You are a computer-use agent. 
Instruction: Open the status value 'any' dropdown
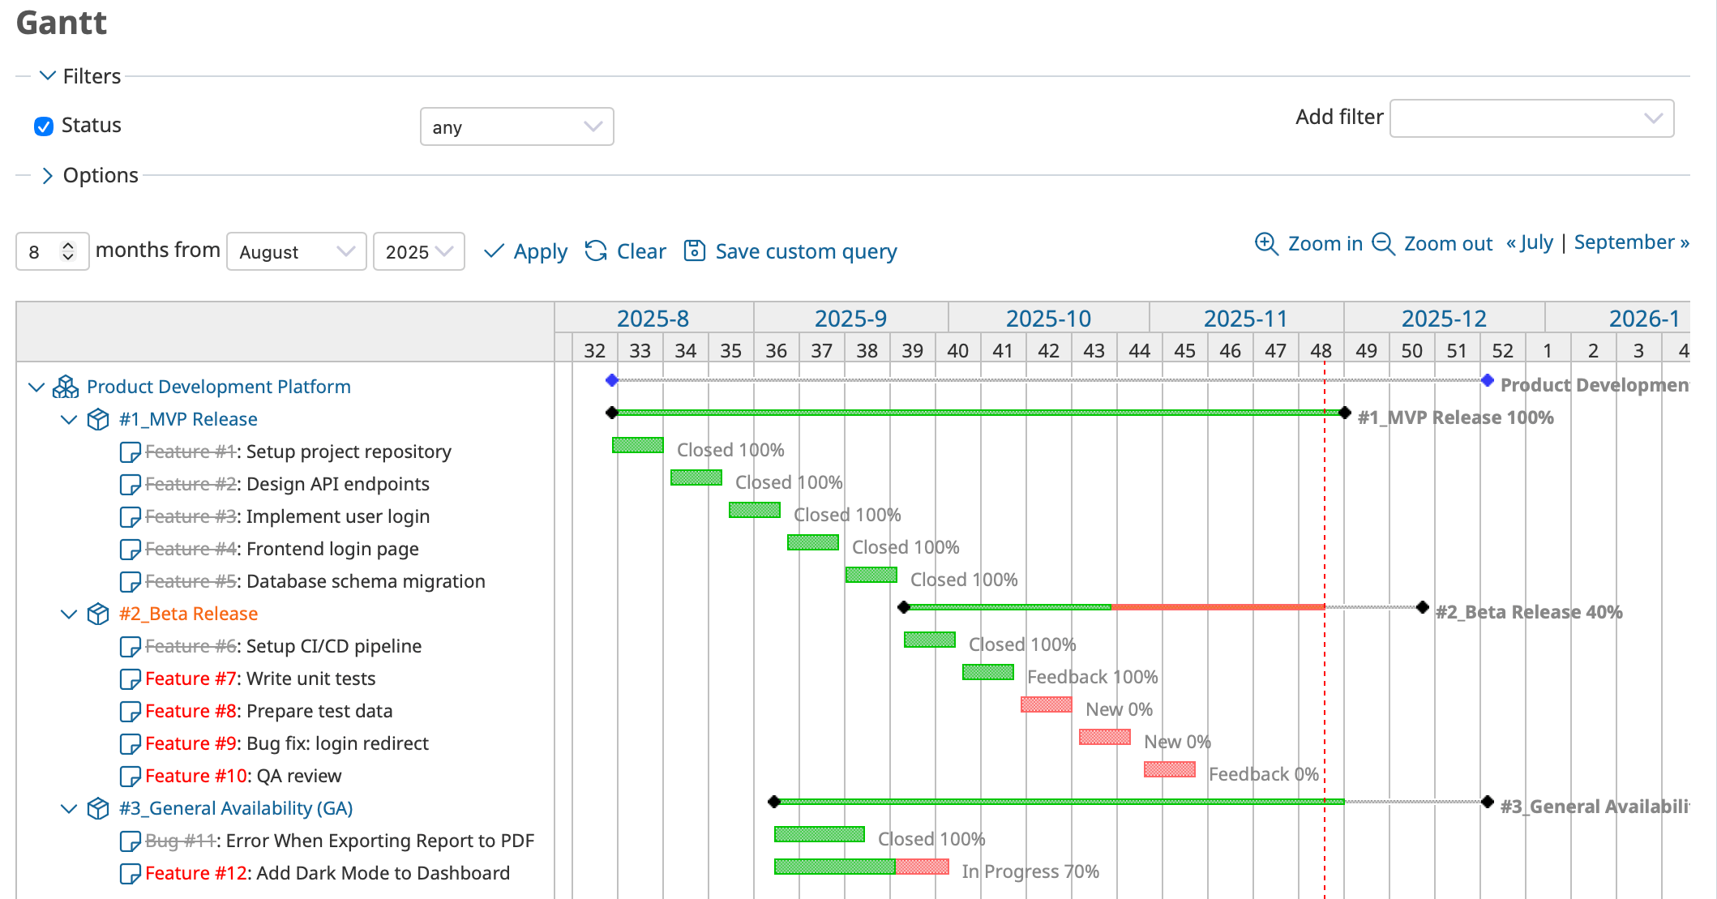(x=516, y=126)
